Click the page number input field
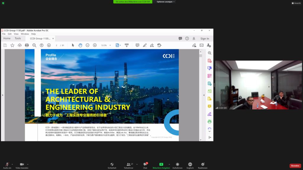303x170 pixels. click(x=57, y=45)
